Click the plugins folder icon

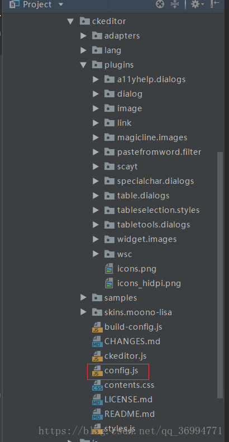97,65
